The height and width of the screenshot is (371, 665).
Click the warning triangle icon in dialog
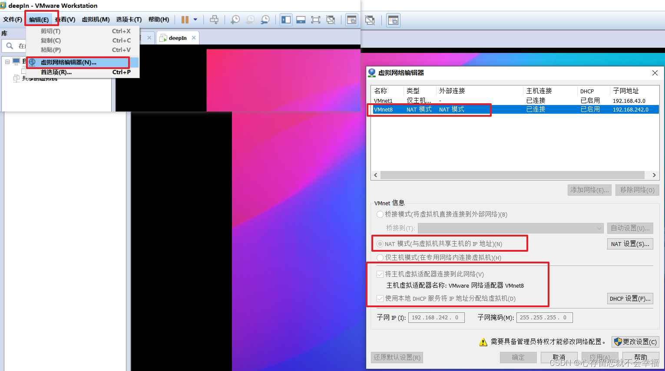[x=483, y=342]
